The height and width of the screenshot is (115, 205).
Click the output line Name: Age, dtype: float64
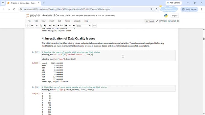55,81
